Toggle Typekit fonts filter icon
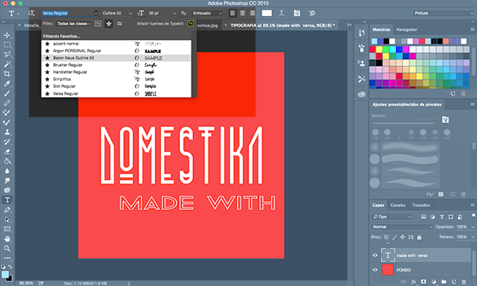This screenshot has height=286, width=477. coord(98,23)
